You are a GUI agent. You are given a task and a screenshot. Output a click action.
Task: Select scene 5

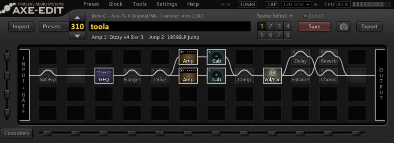click(262, 35)
